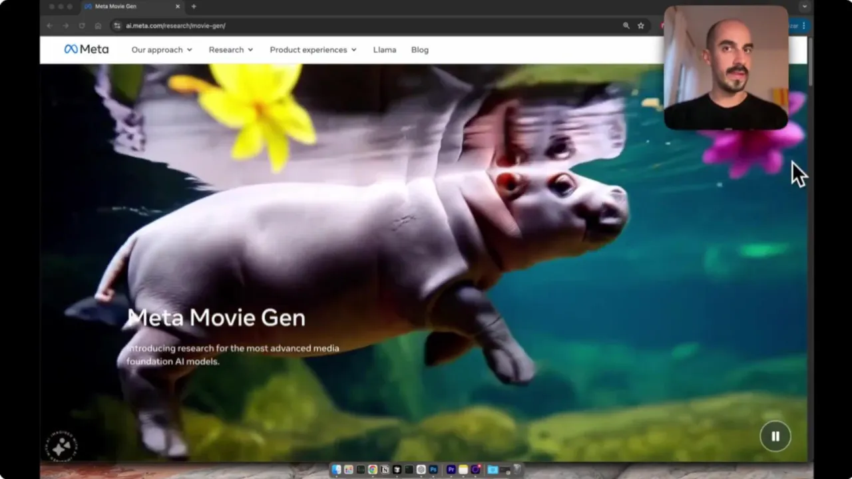This screenshot has height=479, width=852.
Task: Open the Trash in the dock
Action: [517, 469]
